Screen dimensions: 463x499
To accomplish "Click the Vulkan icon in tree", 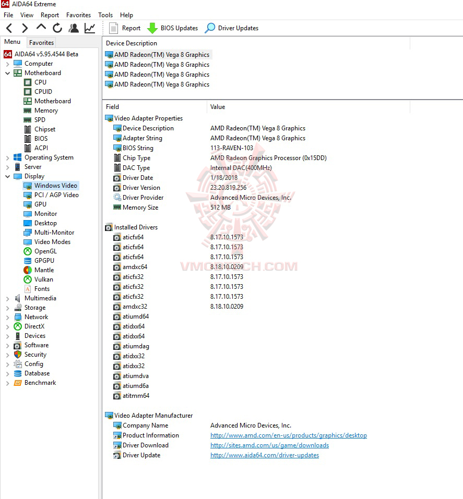I will 28,279.
